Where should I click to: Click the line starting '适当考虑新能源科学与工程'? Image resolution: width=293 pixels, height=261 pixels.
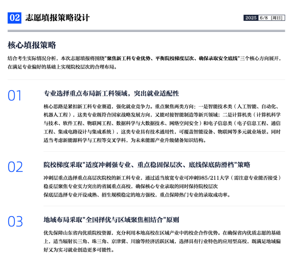[x=125, y=140]
